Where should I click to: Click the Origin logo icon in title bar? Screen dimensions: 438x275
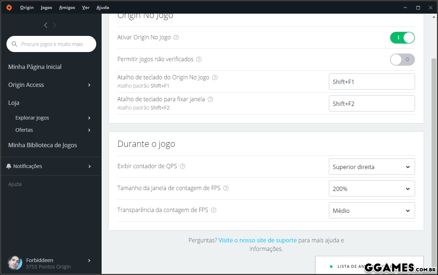(9, 7)
